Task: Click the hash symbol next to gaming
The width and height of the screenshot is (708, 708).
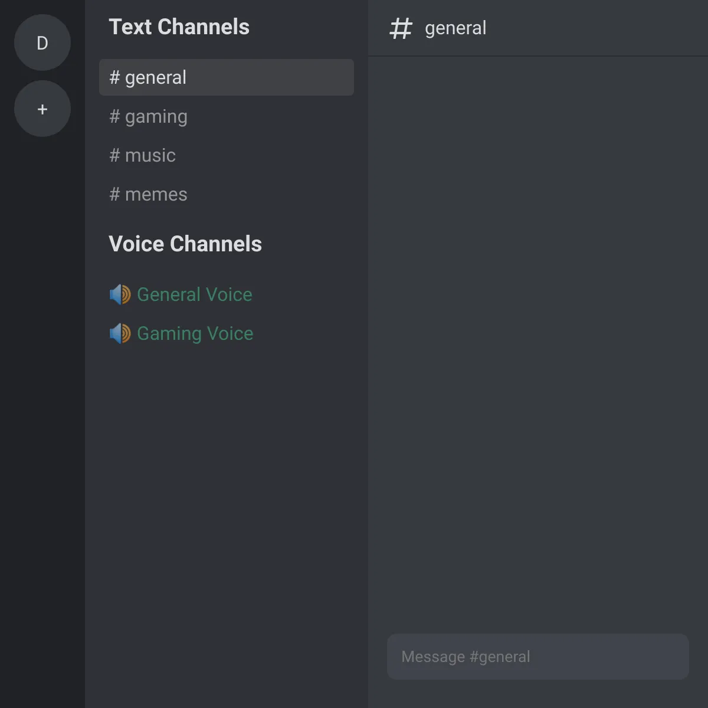Action: click(x=114, y=116)
